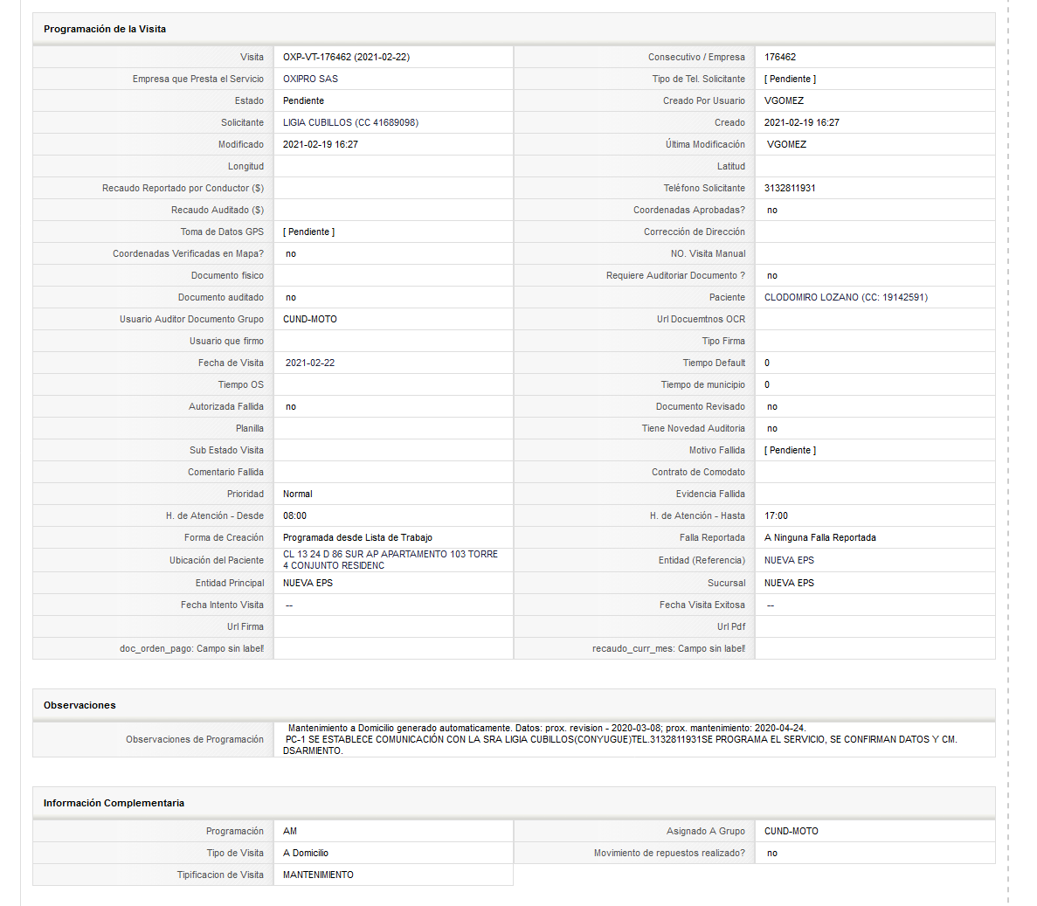Viewport: 1037px width, 906px height.
Task: Click the Toma de Datos GPS Pendiente value
Action: (308, 232)
